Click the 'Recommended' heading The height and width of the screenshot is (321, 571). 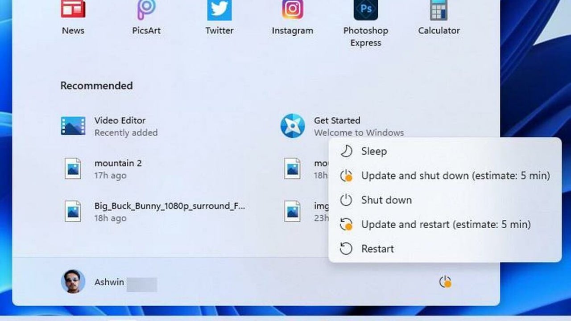[x=96, y=86]
